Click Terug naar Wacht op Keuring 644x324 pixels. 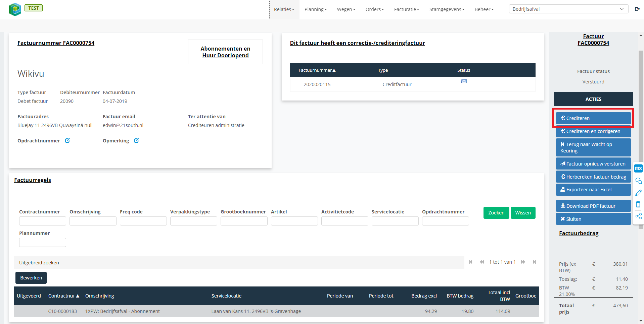(x=593, y=147)
